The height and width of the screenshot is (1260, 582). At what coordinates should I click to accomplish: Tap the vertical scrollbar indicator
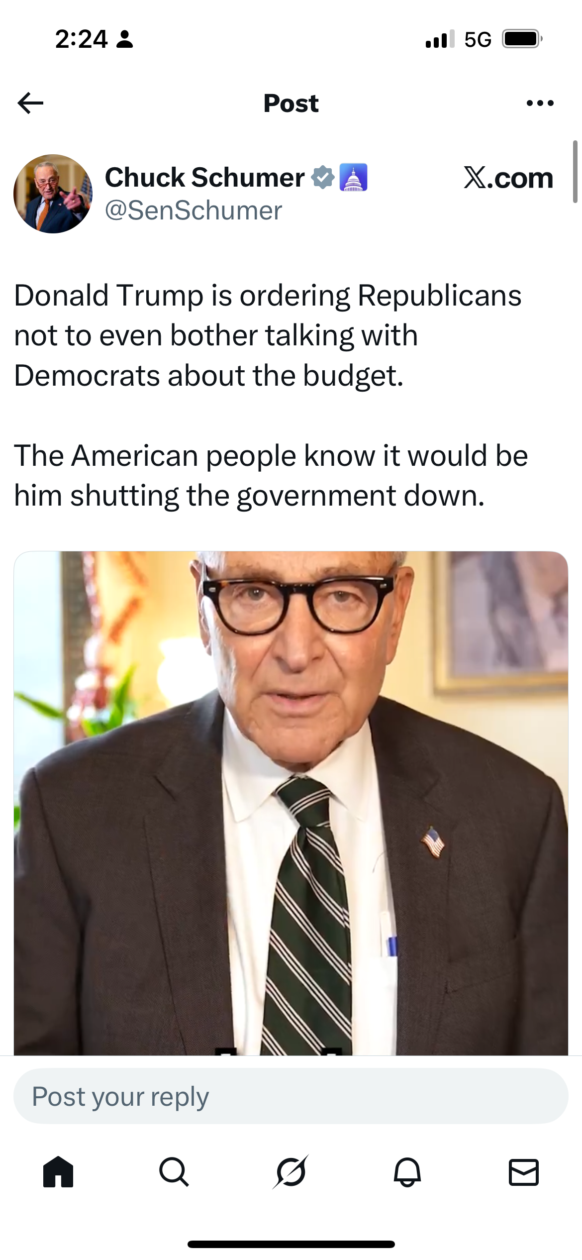(575, 172)
